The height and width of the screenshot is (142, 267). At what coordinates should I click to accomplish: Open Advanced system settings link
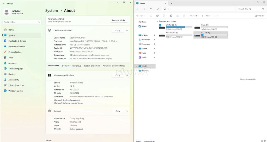click(114, 66)
